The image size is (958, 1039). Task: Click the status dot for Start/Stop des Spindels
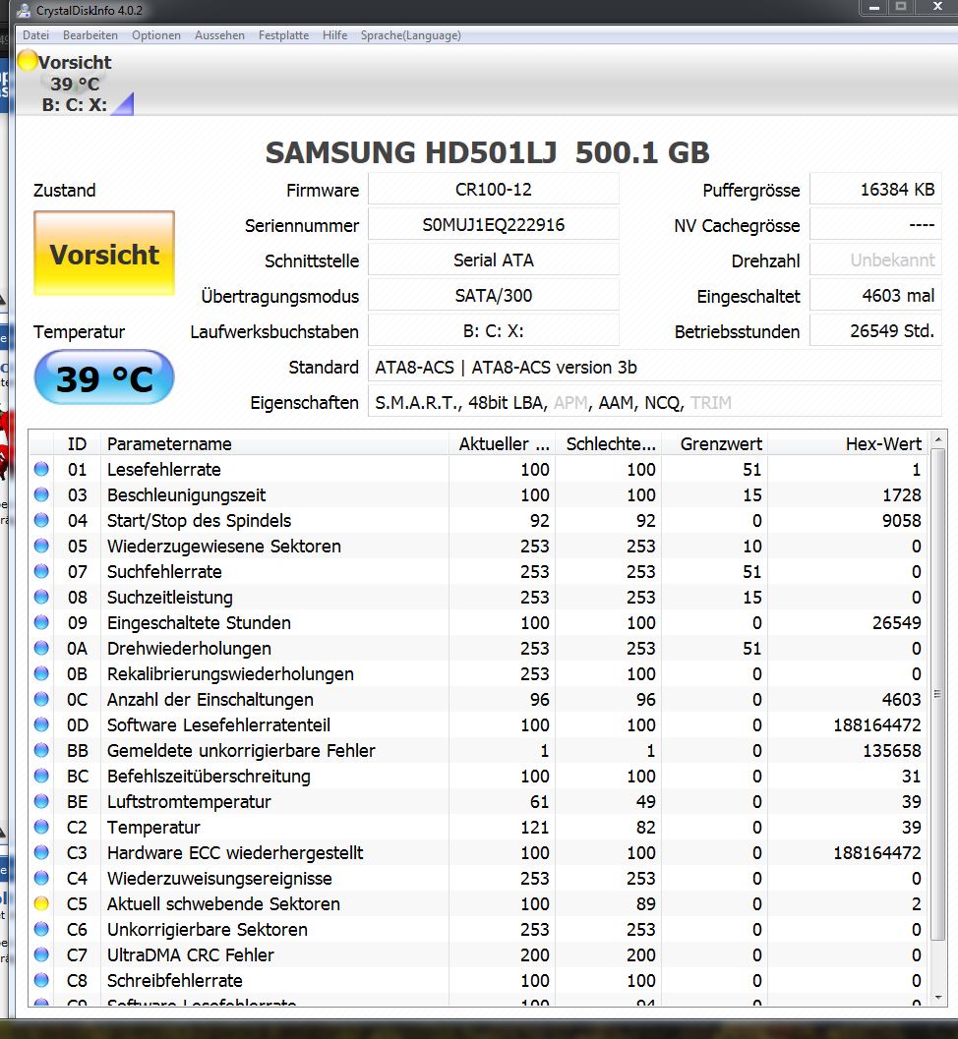[41, 520]
